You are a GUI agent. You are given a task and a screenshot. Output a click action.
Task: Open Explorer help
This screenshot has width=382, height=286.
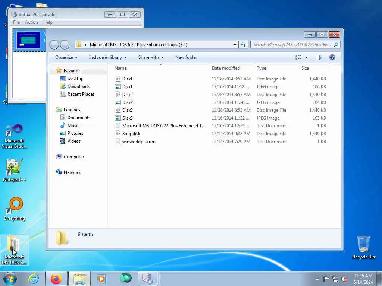click(x=332, y=57)
